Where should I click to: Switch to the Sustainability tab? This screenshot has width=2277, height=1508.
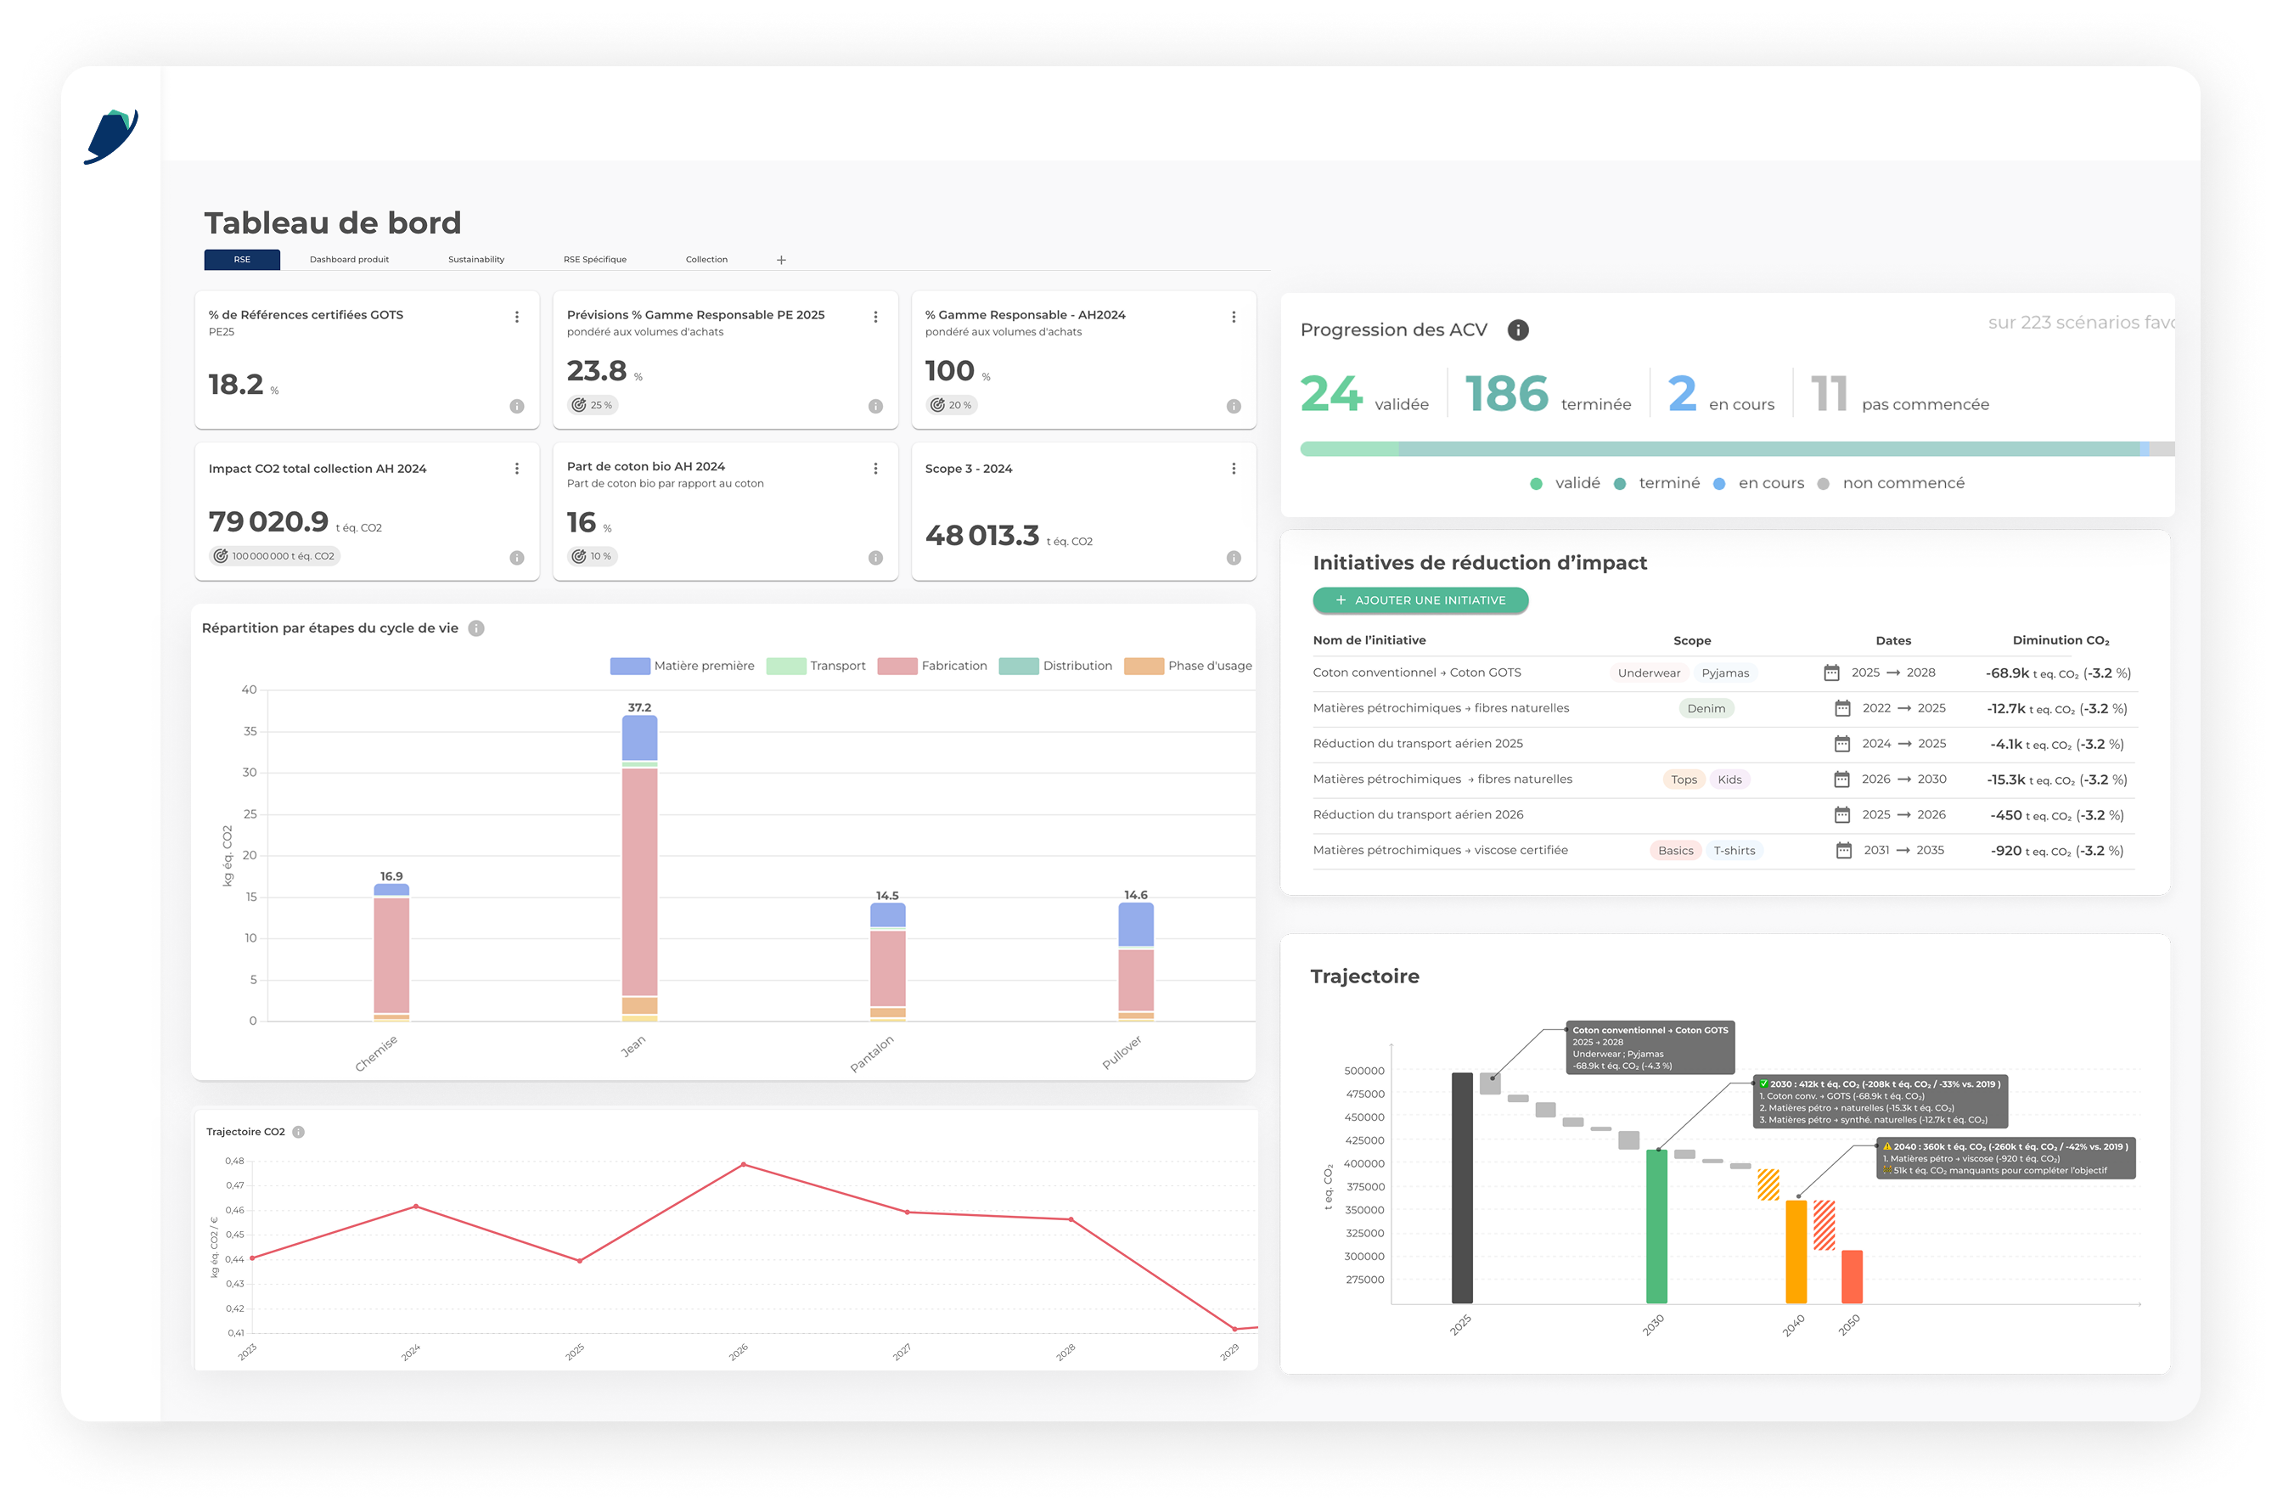(477, 260)
